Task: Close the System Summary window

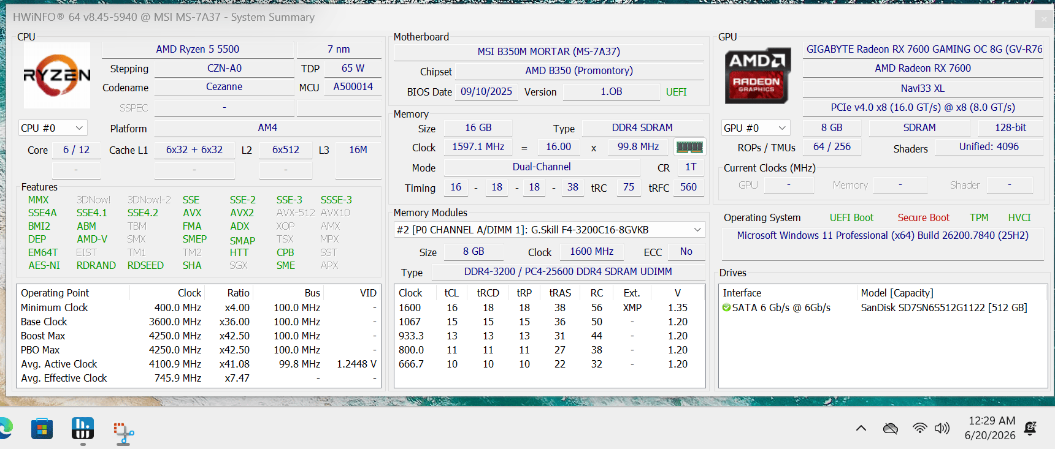Action: pos(1044,20)
